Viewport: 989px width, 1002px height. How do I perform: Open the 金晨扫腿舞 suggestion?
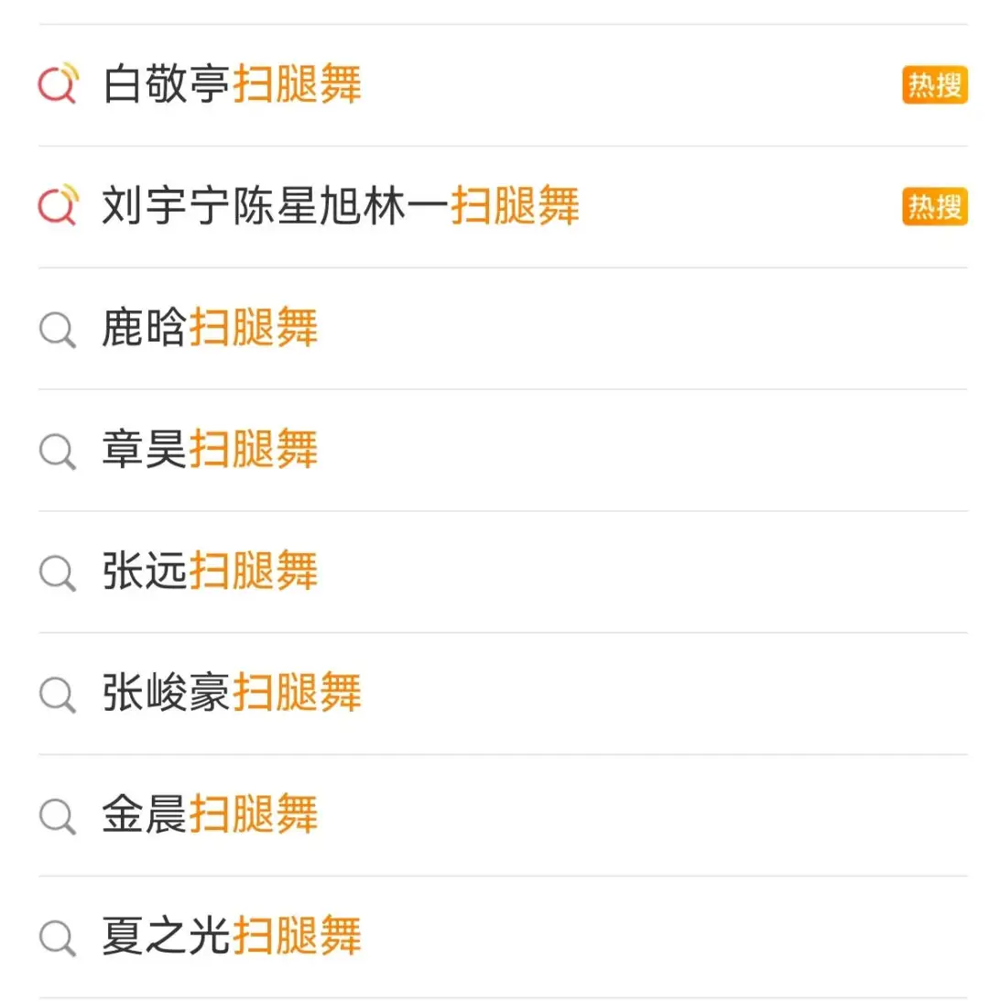pos(210,815)
